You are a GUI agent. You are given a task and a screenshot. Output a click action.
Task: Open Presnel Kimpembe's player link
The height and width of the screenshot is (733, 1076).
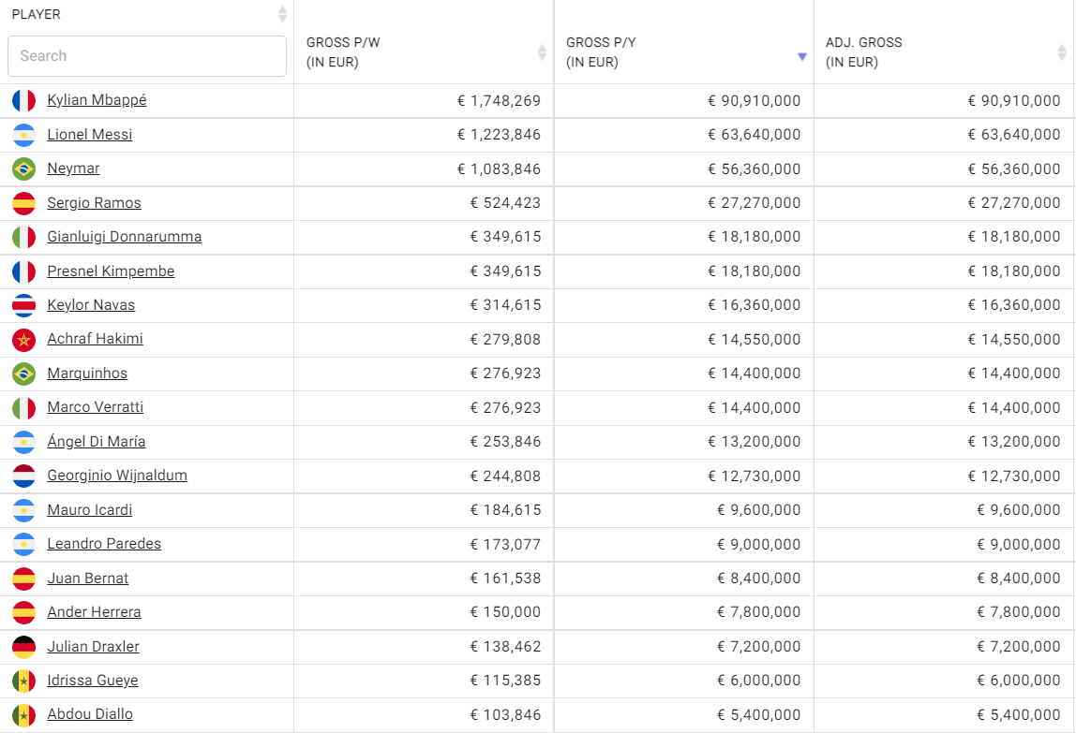(x=111, y=271)
